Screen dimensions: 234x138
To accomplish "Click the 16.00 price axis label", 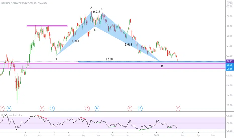I will coord(230,85).
